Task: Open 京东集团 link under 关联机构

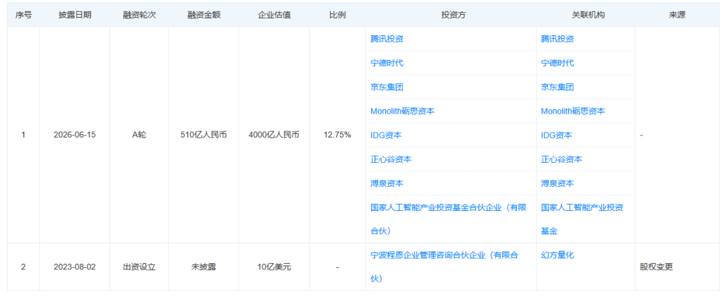Action: tap(558, 87)
